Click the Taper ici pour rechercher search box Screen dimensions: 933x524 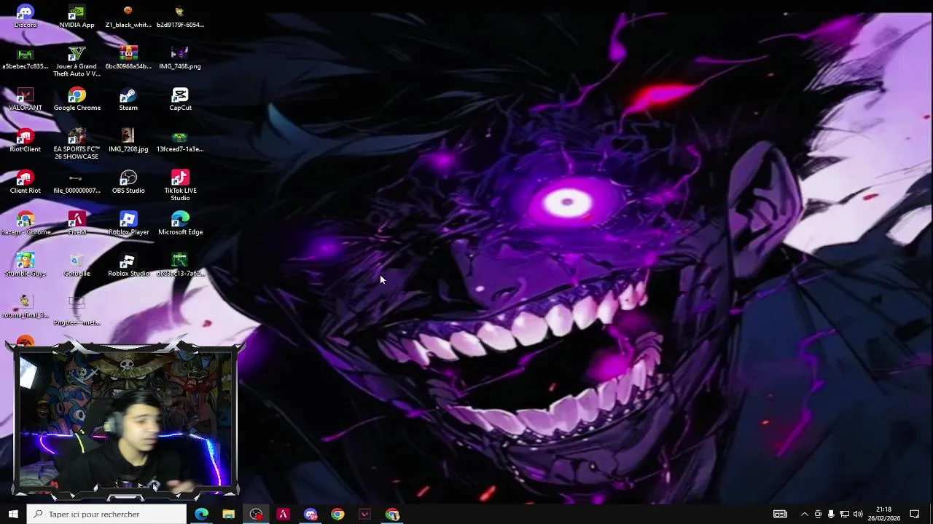(107, 514)
